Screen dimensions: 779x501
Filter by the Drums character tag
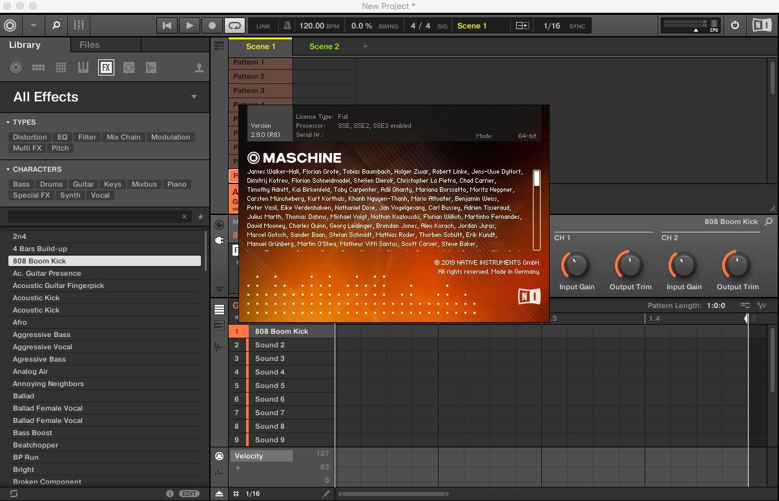coord(52,184)
